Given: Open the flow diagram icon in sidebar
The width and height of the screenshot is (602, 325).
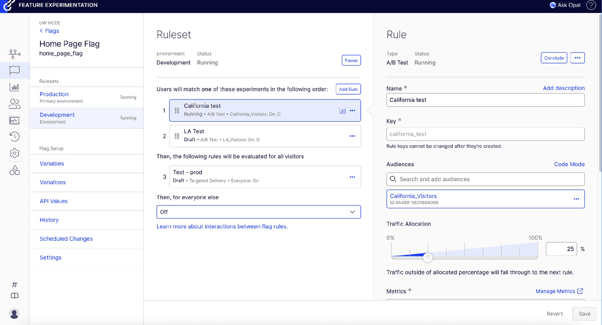Looking at the screenshot, I should click(15, 53).
